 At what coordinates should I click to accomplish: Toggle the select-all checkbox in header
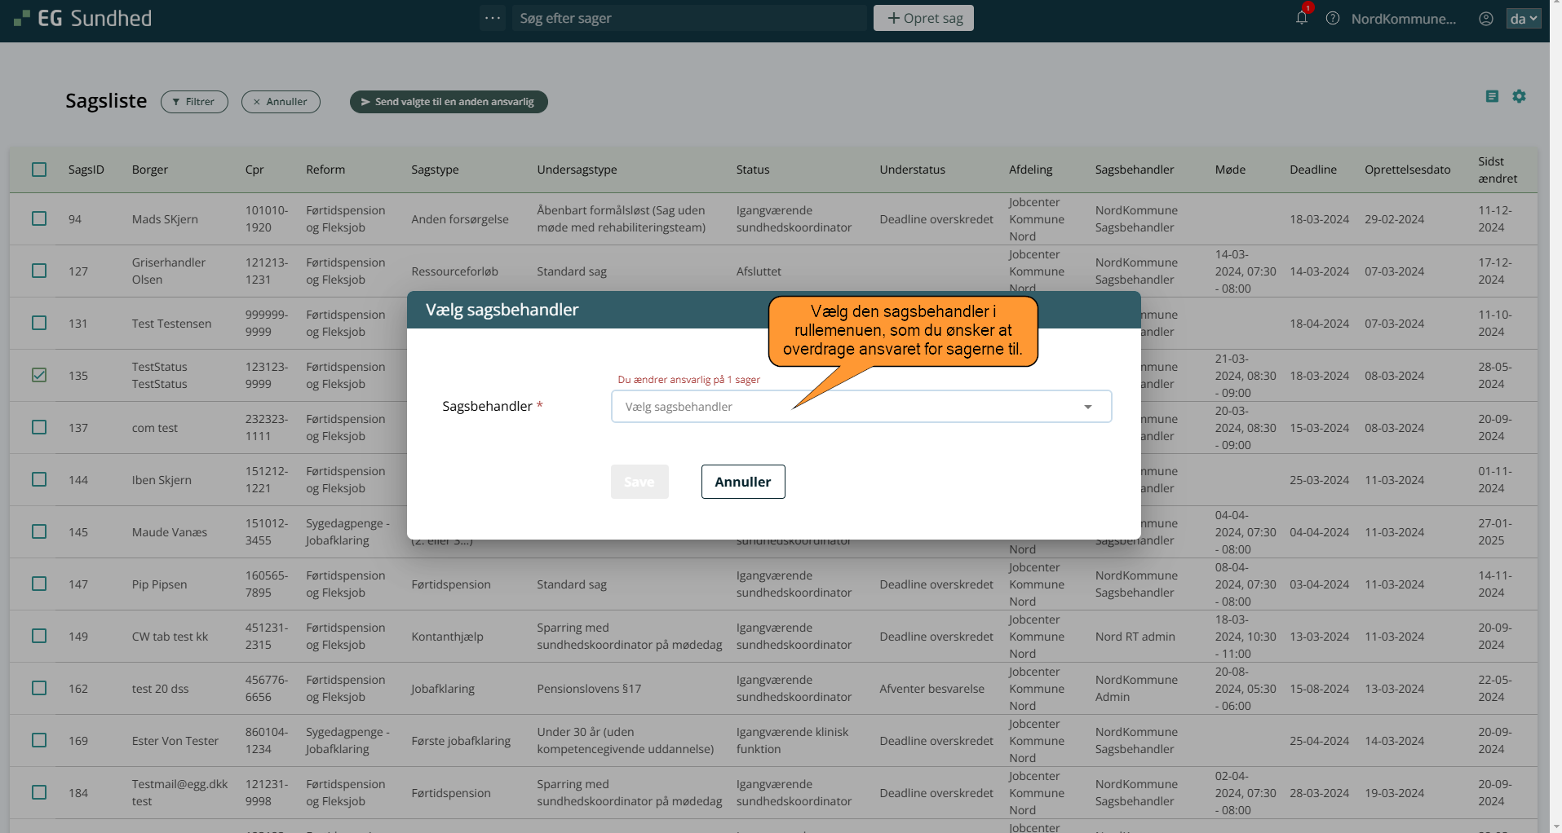(x=39, y=170)
